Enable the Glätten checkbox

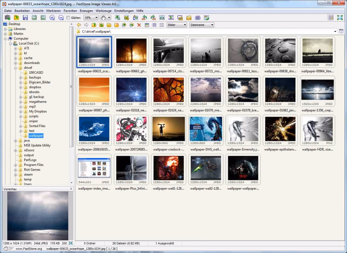(x=68, y=18)
